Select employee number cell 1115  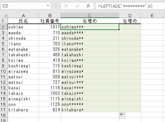point(50,99)
